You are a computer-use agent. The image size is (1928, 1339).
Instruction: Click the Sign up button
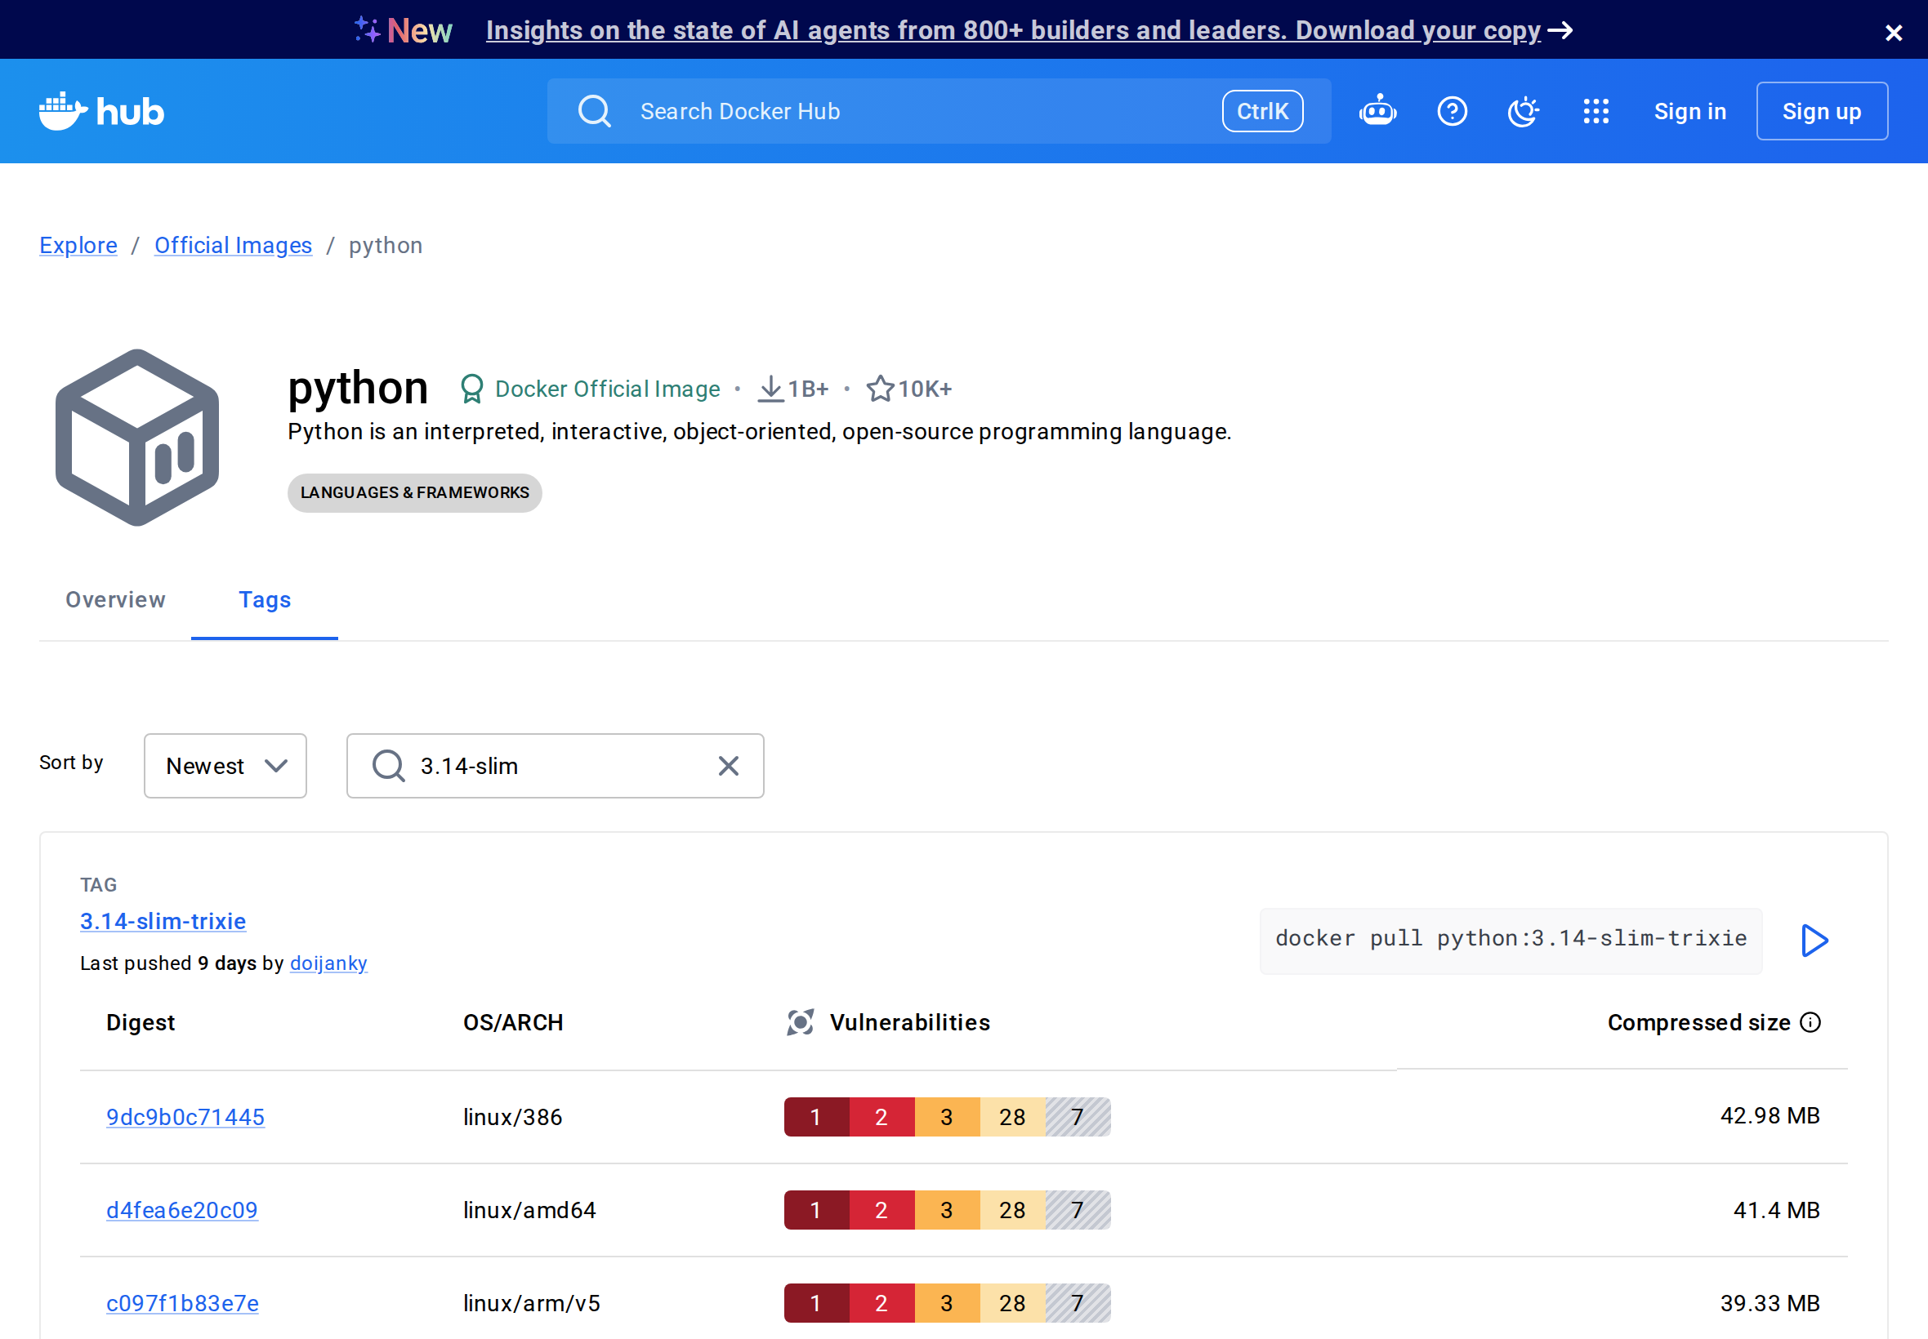click(x=1822, y=111)
